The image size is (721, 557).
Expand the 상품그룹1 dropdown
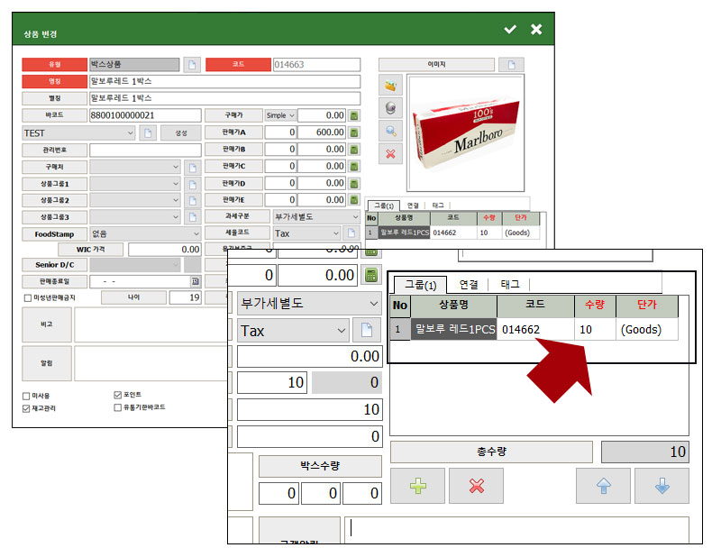pyautogui.click(x=134, y=184)
